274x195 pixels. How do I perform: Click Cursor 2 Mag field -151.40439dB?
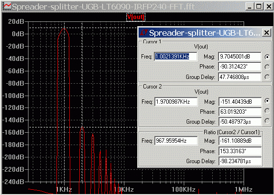(x=240, y=102)
